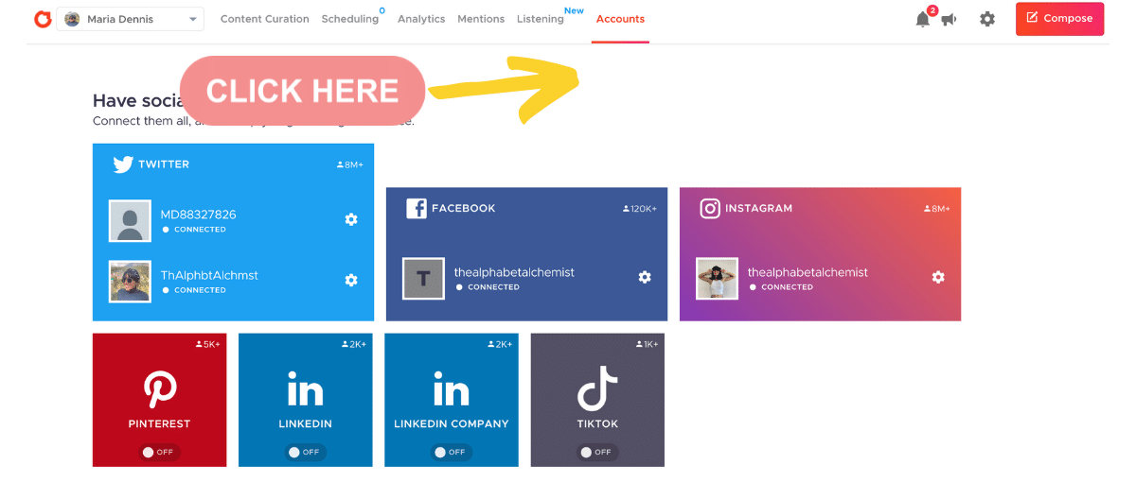Click Facebook thealphabetalchemist avatar
This screenshot has height=482, width=1136.
click(423, 279)
